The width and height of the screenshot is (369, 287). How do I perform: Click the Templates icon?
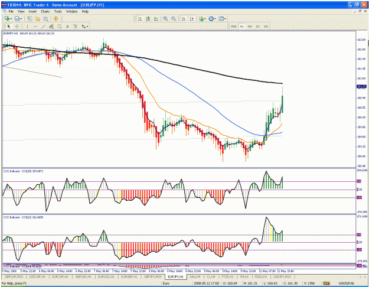[x=221, y=18]
